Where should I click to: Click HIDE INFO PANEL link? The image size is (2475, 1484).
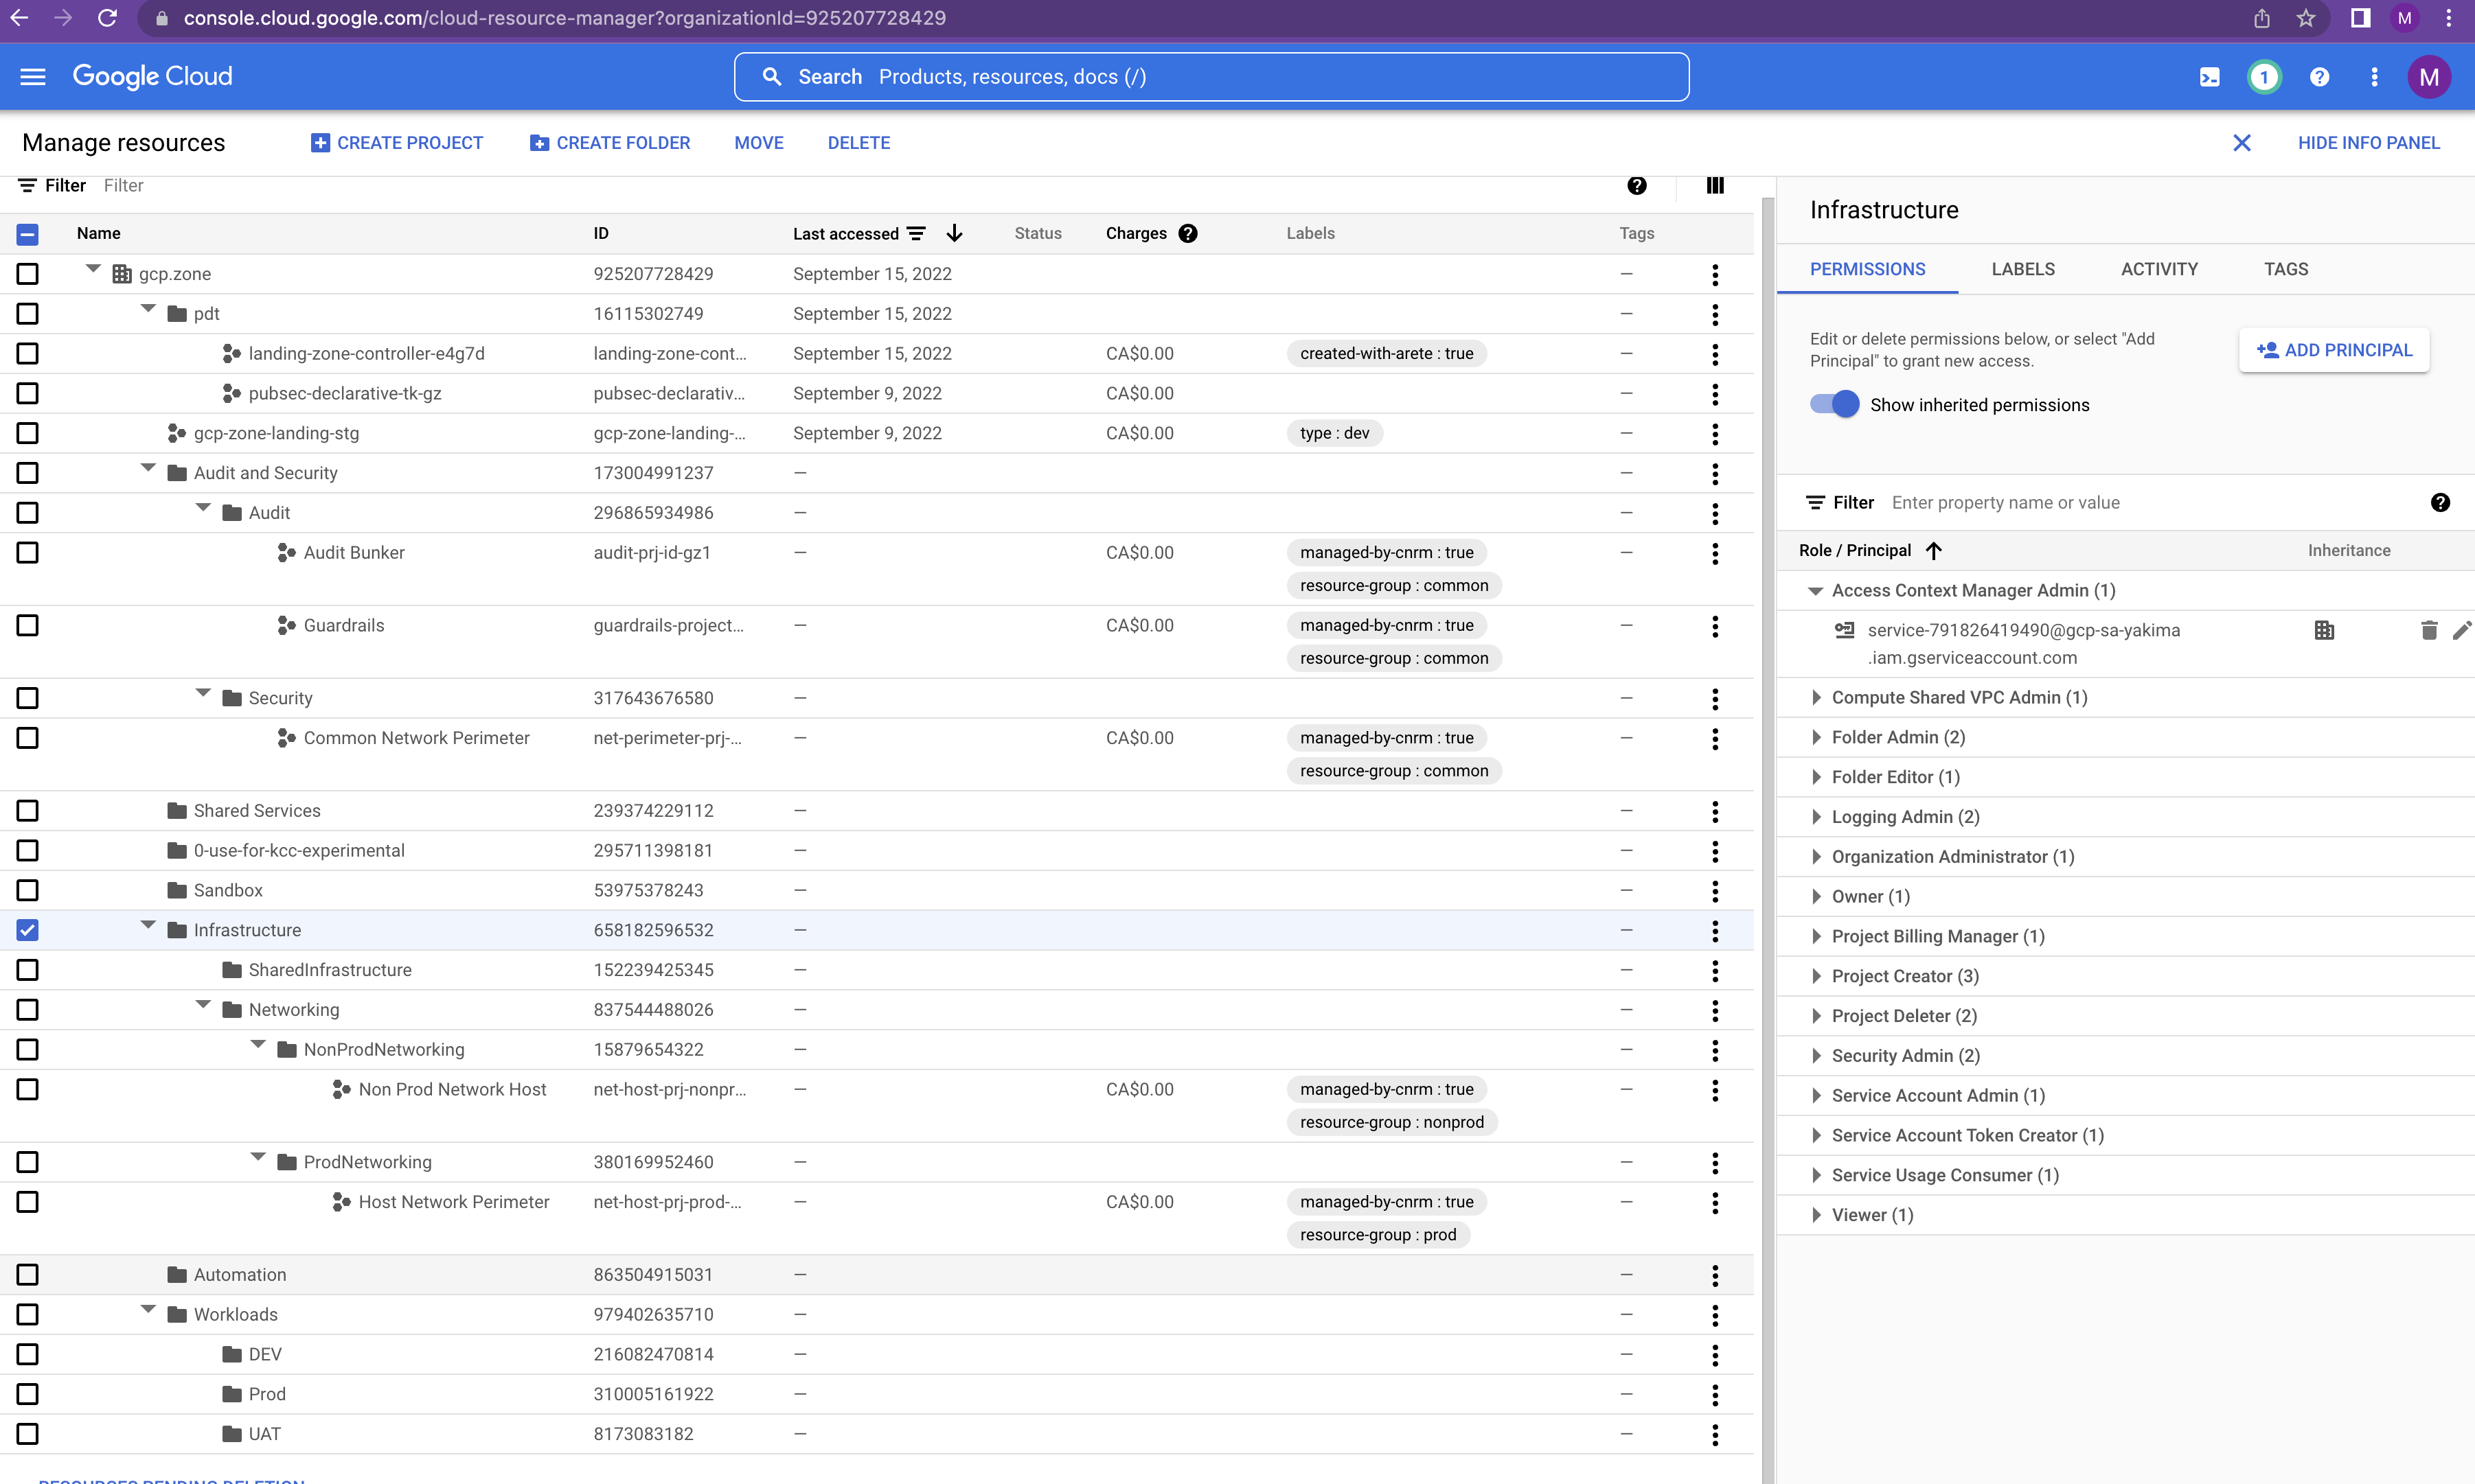point(2369,142)
